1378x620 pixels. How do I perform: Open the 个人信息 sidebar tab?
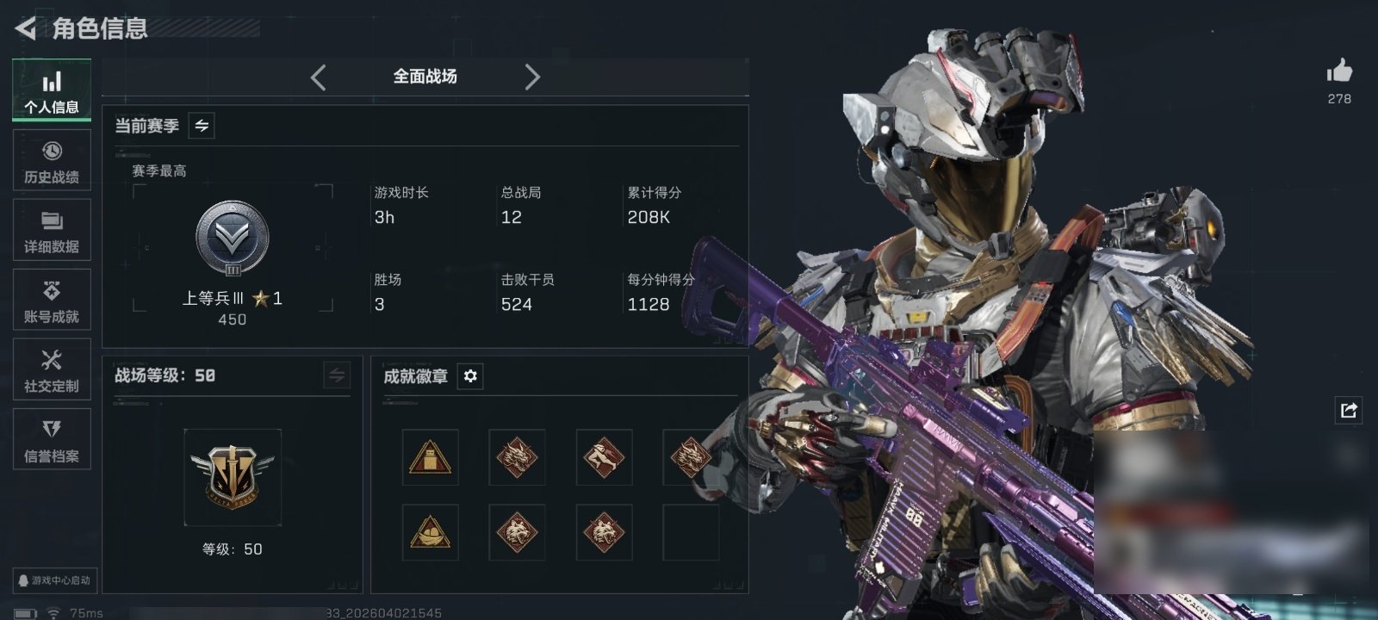52,90
